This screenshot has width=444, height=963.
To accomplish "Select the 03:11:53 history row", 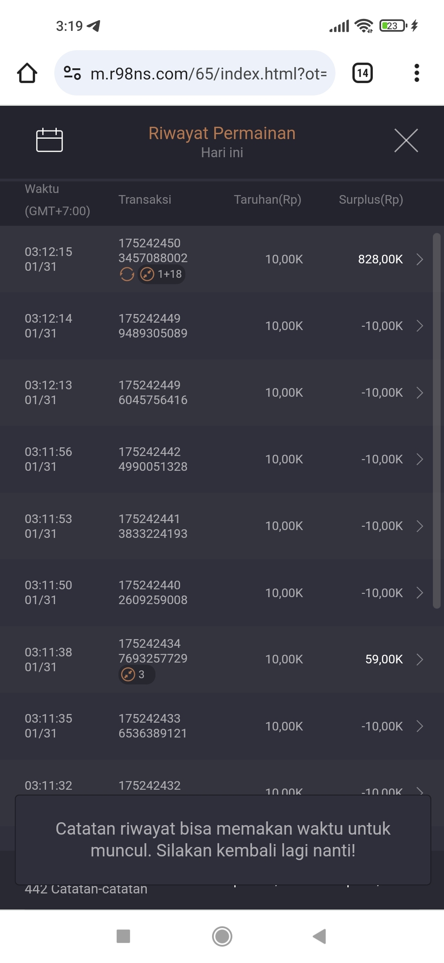I will click(x=222, y=526).
